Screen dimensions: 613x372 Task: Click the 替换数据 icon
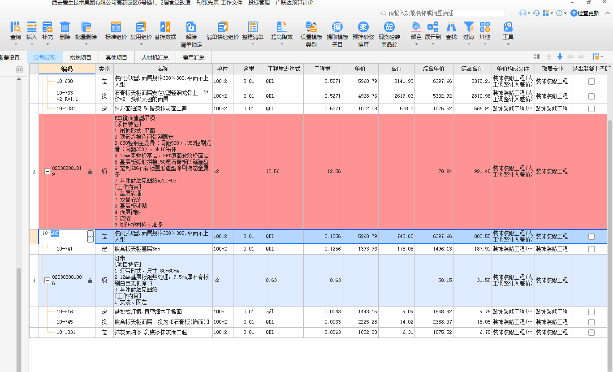click(165, 27)
